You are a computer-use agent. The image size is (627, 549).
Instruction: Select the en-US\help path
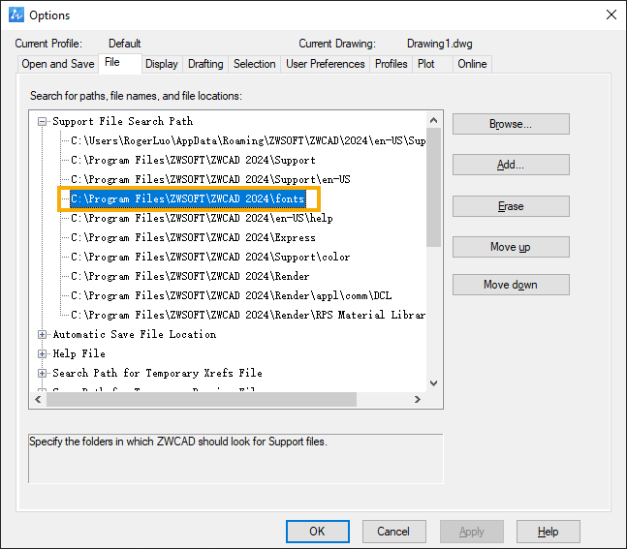coord(202,218)
